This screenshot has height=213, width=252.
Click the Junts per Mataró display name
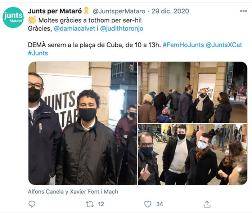[x=55, y=11]
